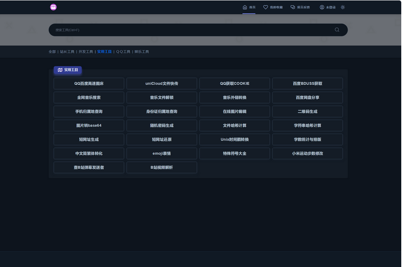Open 手机归属地查询 tool

click(x=89, y=111)
